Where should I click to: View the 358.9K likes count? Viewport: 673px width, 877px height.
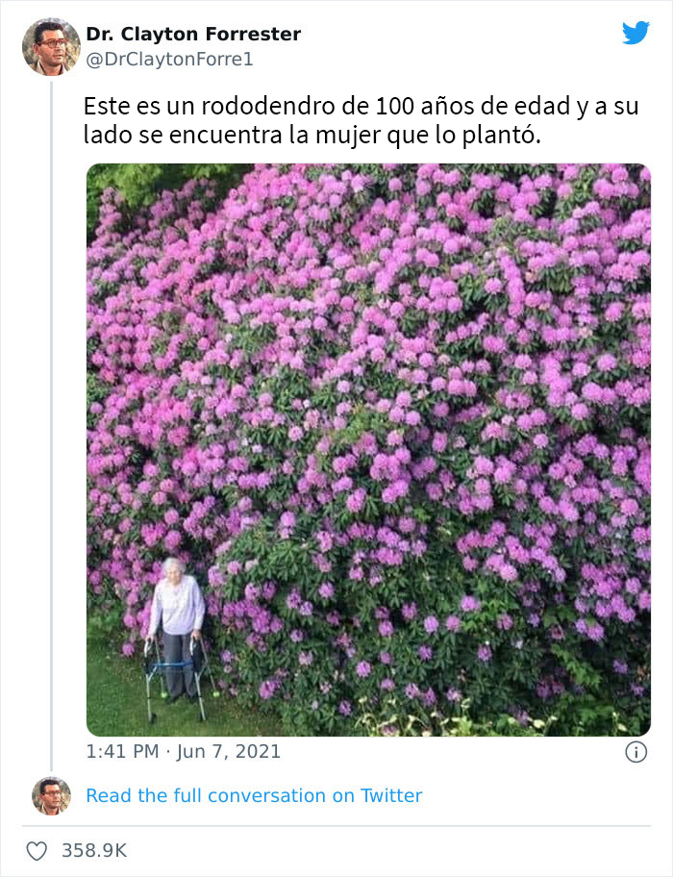(x=94, y=851)
